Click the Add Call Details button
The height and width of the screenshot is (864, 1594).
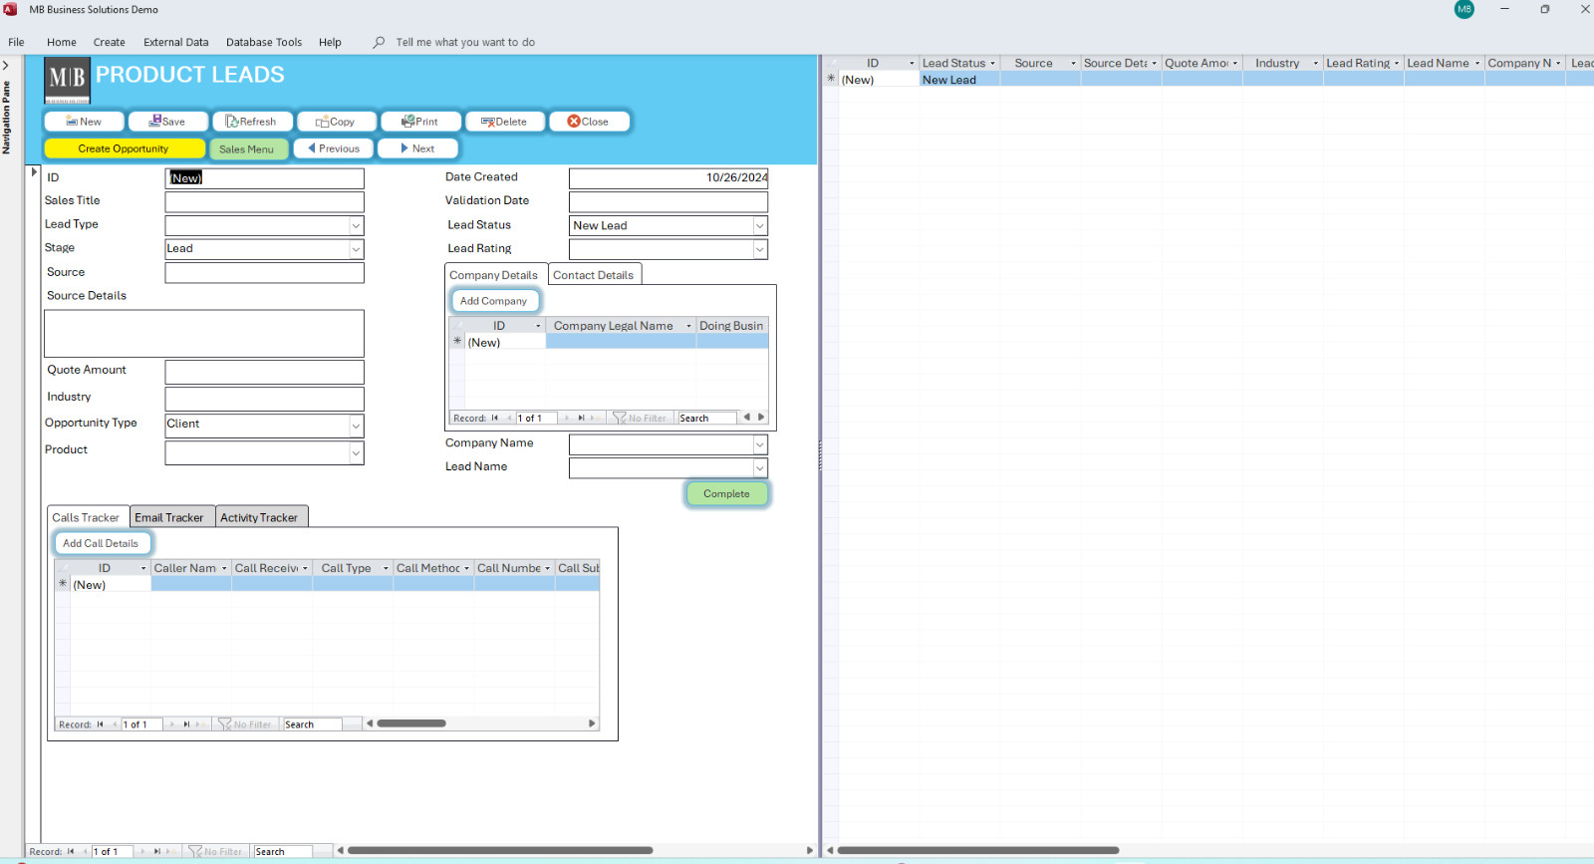click(102, 543)
